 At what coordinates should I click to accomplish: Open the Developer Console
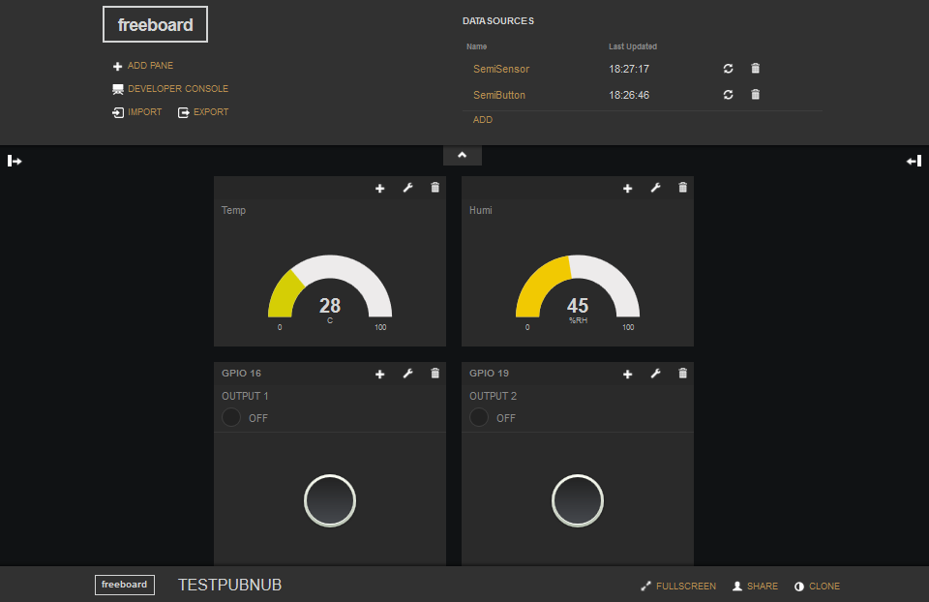[177, 89]
